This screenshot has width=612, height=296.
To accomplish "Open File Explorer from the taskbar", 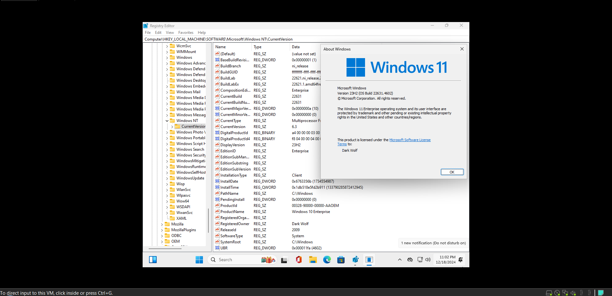I will click(313, 260).
